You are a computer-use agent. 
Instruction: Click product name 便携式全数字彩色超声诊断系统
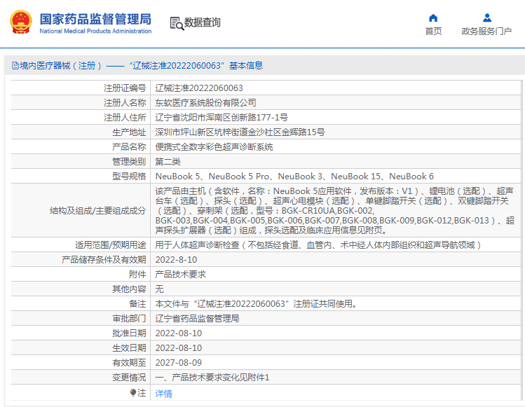(x=214, y=147)
